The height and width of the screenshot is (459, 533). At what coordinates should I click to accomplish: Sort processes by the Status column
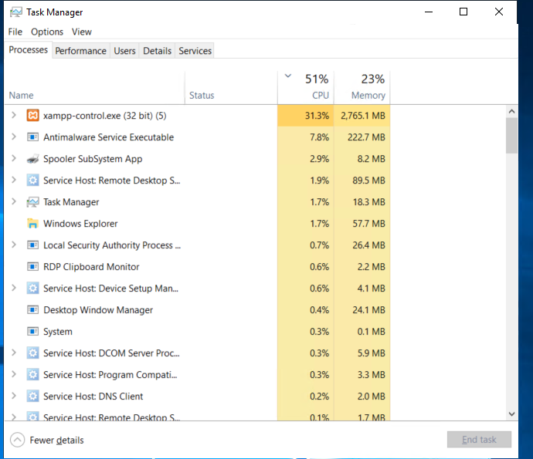pyautogui.click(x=231, y=87)
